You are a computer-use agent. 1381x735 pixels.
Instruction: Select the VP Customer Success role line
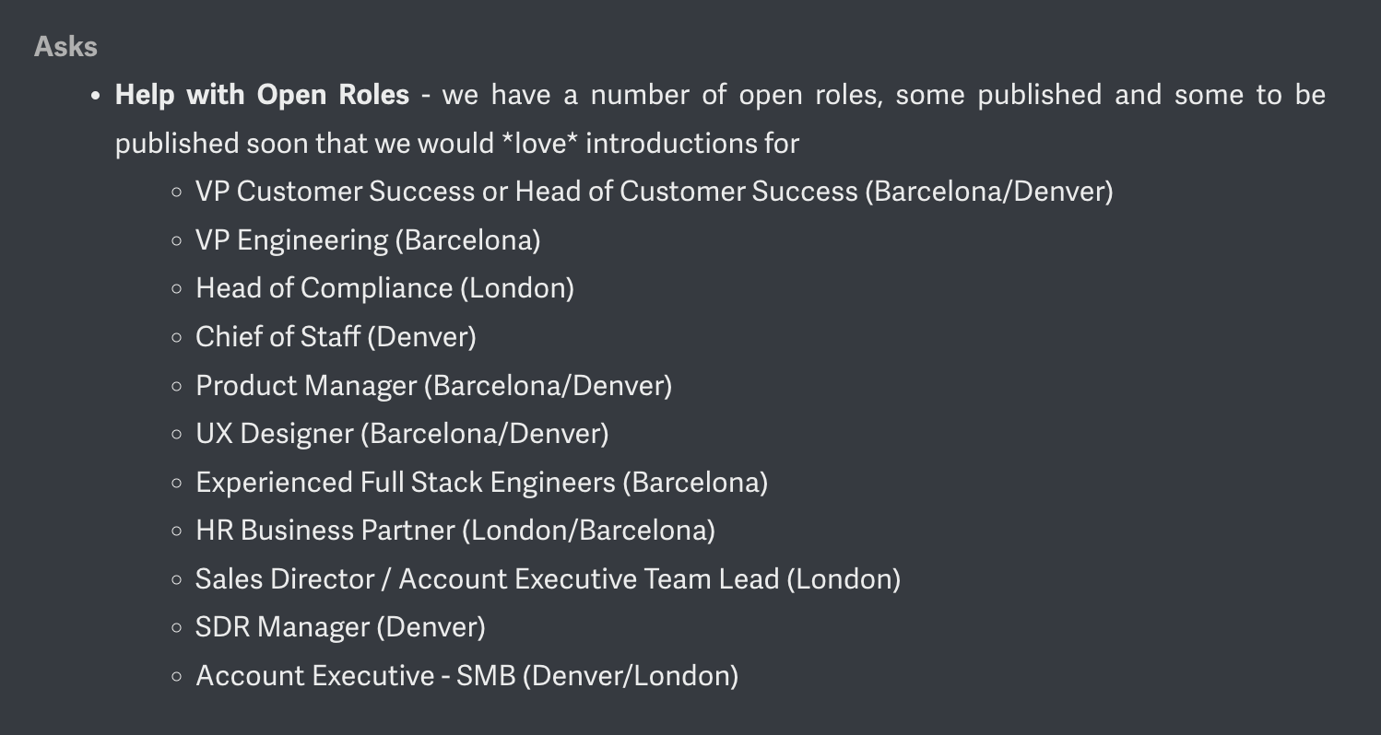pos(655,192)
